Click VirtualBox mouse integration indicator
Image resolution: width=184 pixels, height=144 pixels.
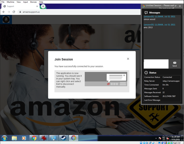[168, 143]
